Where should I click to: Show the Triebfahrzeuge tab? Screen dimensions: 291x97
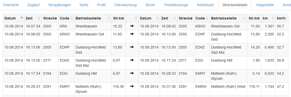[x=176, y=5]
